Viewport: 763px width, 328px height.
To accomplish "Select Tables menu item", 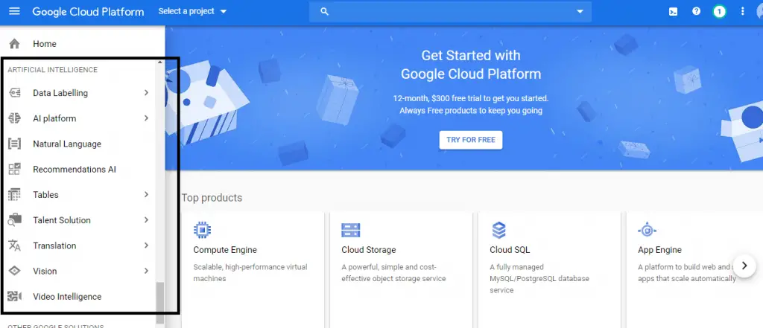I will 77,195.
